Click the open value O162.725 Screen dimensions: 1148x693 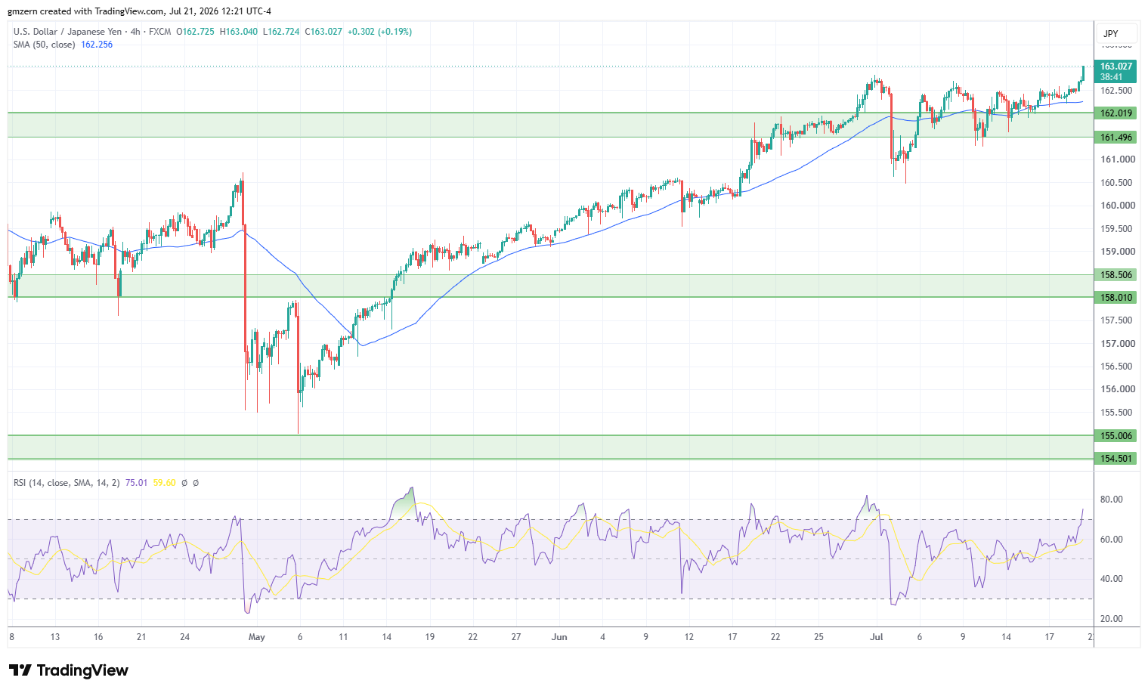point(195,32)
